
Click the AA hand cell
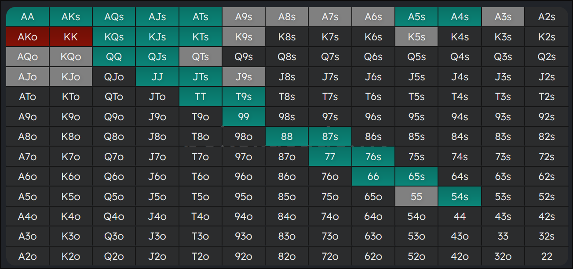28,17
